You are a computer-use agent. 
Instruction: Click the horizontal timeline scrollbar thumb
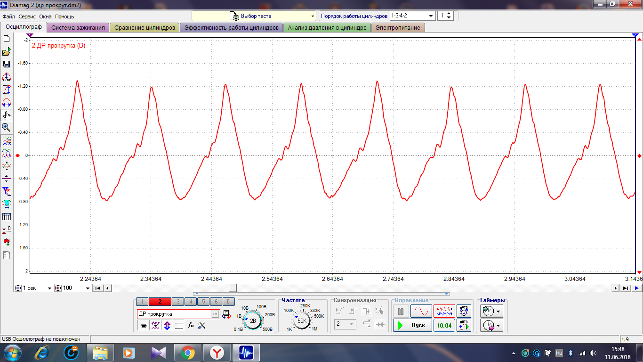click(233, 288)
